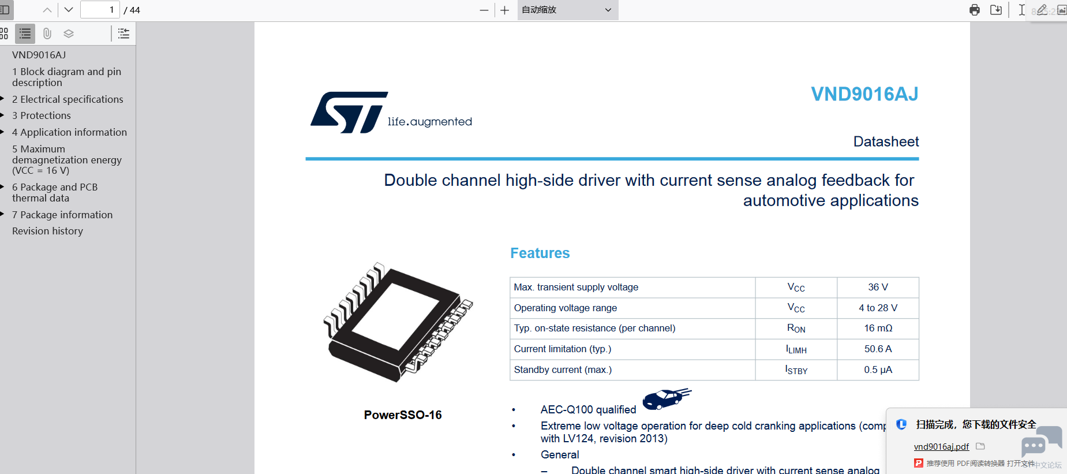
Task: Click the '0.5 µA' table value
Action: click(878, 370)
